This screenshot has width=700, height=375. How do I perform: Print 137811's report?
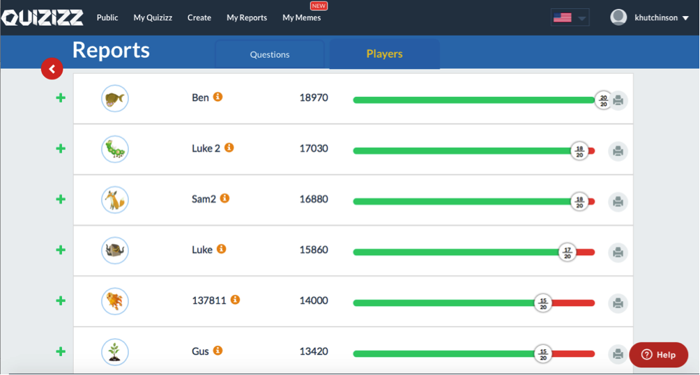[618, 304]
